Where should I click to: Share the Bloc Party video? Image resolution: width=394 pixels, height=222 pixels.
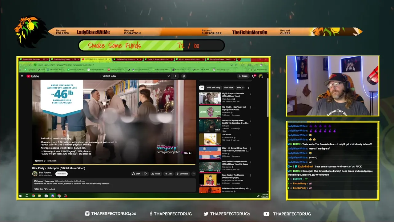click(156, 174)
